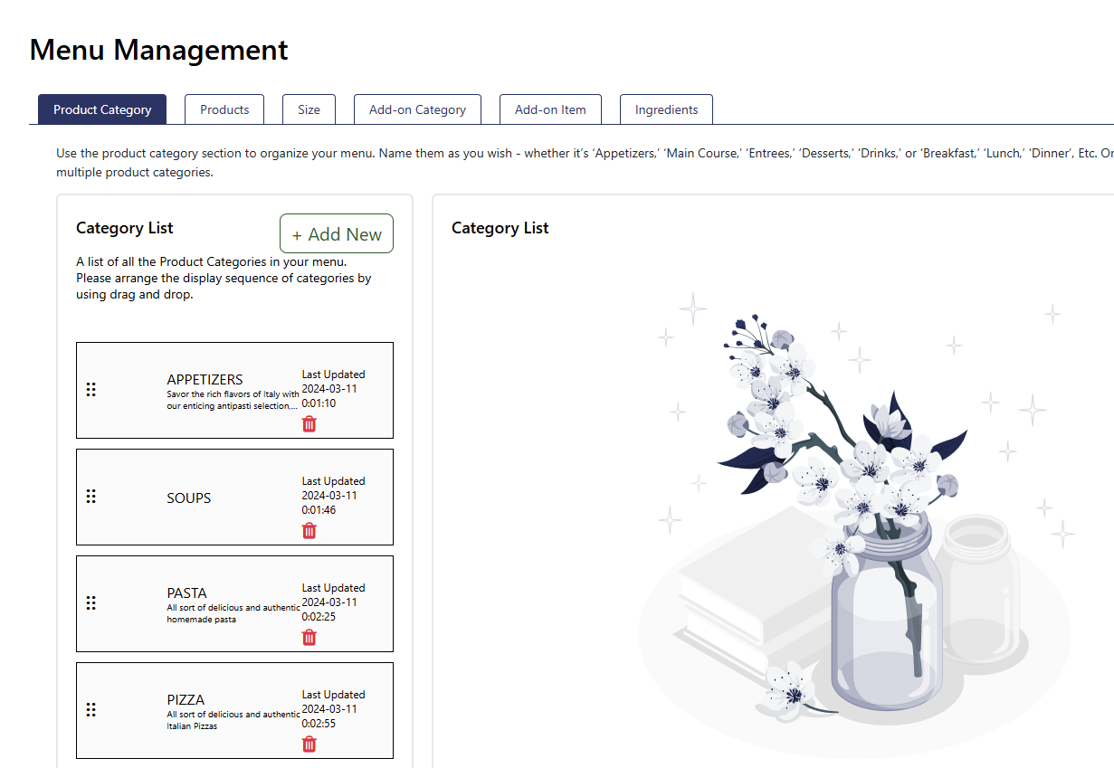
Task: Click the Product Category tab
Action: pyautogui.click(x=102, y=109)
